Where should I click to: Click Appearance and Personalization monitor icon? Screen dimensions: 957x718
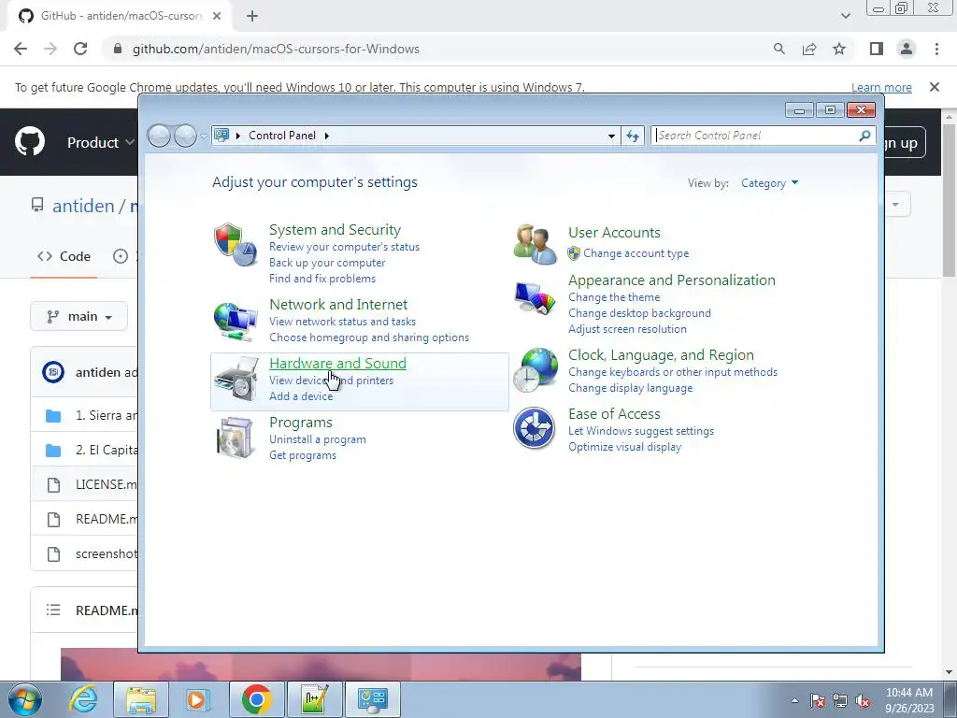click(535, 298)
